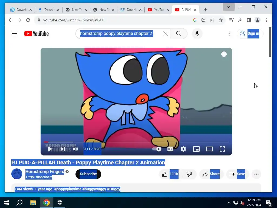Image resolution: width=277 pixels, height=208 pixels.
Task: Open the Hornstromp Fingers channel name
Action: click(45, 171)
